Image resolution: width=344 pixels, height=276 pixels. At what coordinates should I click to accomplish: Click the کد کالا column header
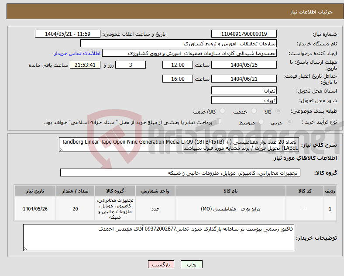(305, 191)
